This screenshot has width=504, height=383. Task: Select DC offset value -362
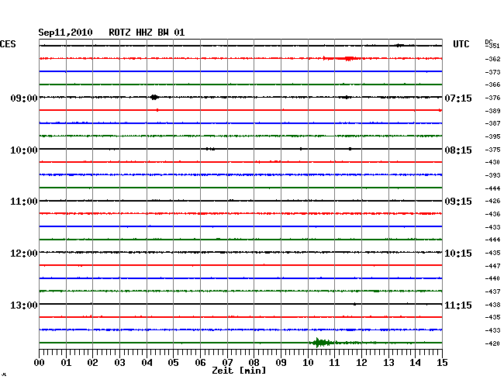(492, 59)
